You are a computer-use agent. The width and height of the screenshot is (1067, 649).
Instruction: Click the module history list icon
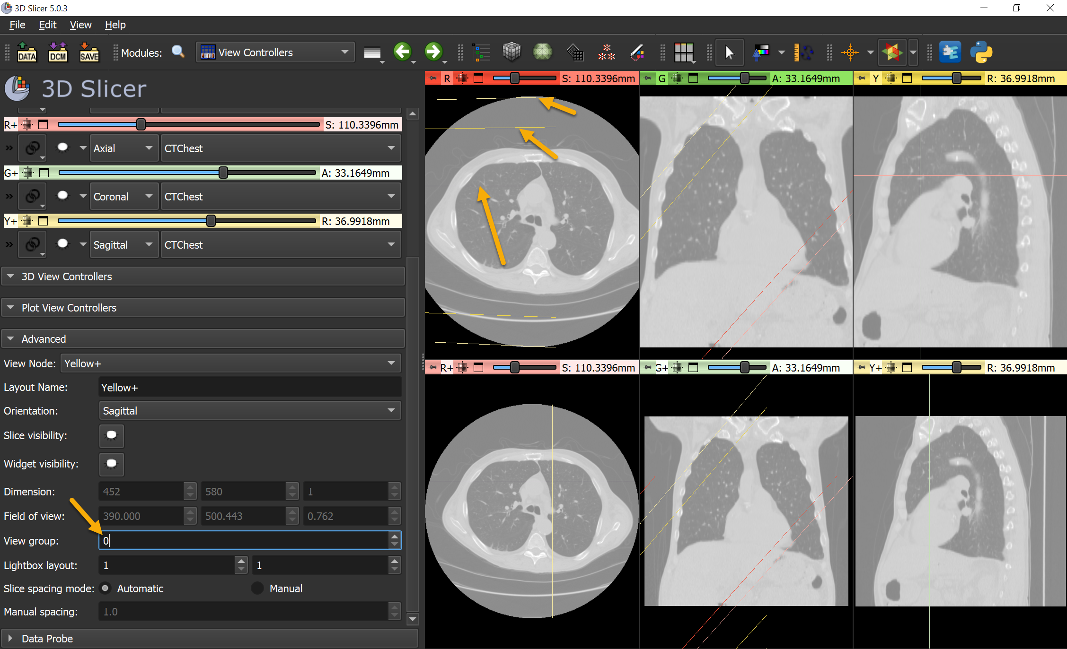(x=372, y=52)
